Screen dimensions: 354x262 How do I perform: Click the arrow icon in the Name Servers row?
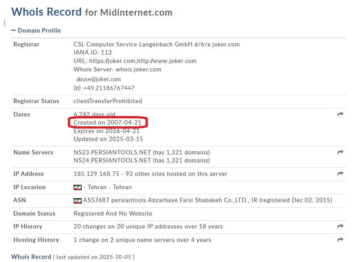pyautogui.click(x=340, y=153)
